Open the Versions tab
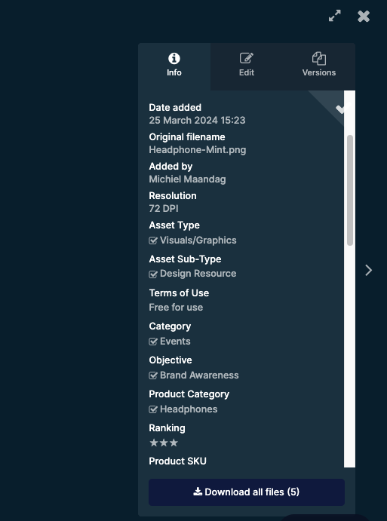This screenshot has width=387, height=521. click(319, 66)
